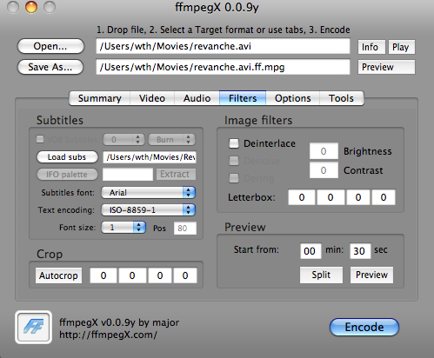The height and width of the screenshot is (358, 434).
Task: Toggle the Denoise checkbox
Action: point(234,161)
